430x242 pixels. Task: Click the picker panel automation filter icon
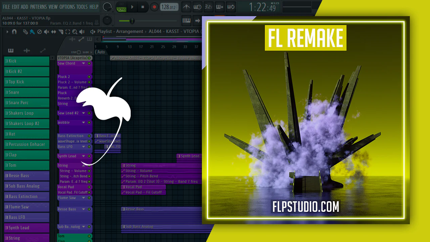click(x=43, y=51)
